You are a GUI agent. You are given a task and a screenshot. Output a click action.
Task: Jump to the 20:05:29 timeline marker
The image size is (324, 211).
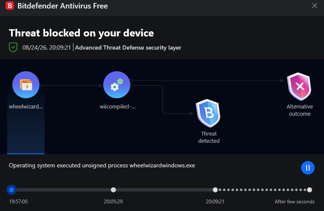[x=113, y=190]
